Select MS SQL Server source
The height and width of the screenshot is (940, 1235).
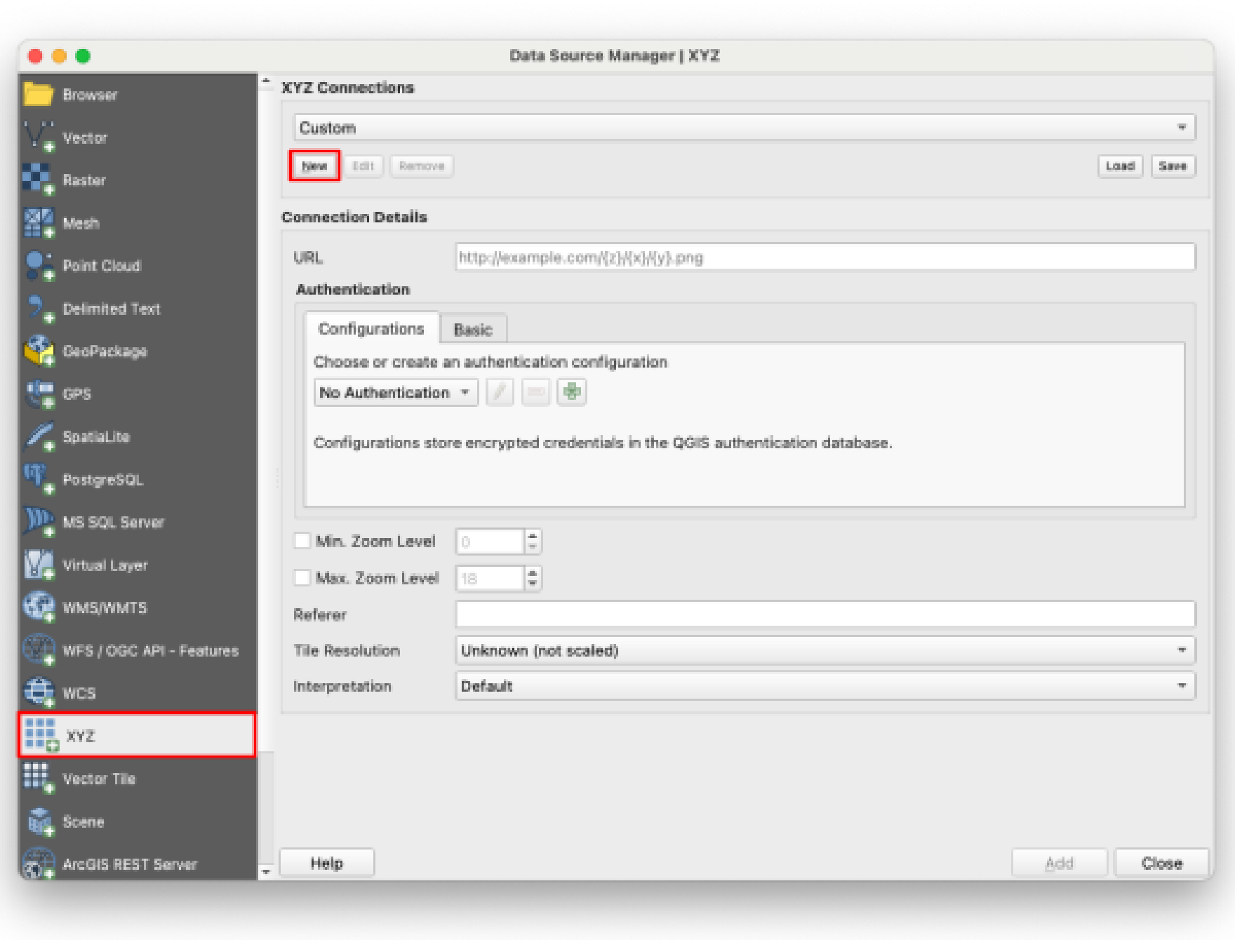(138, 523)
